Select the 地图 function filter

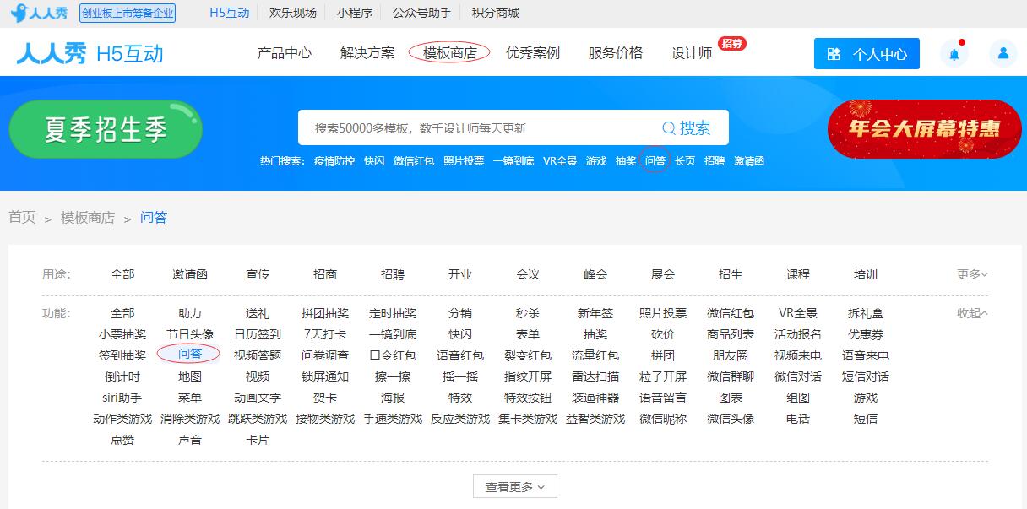coord(190,376)
